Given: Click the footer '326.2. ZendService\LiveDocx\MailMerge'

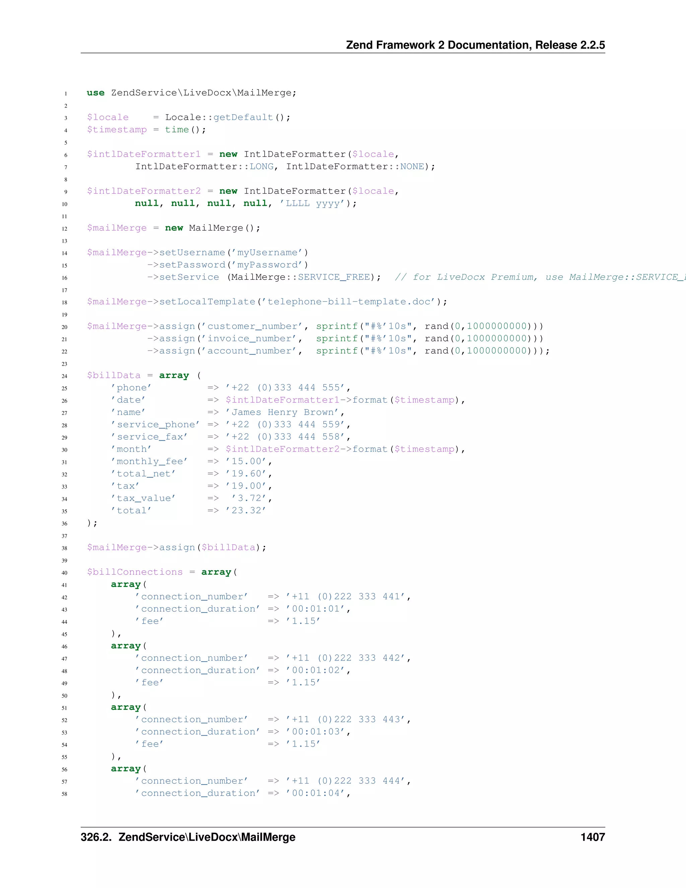Looking at the screenshot, I should 188,837.
